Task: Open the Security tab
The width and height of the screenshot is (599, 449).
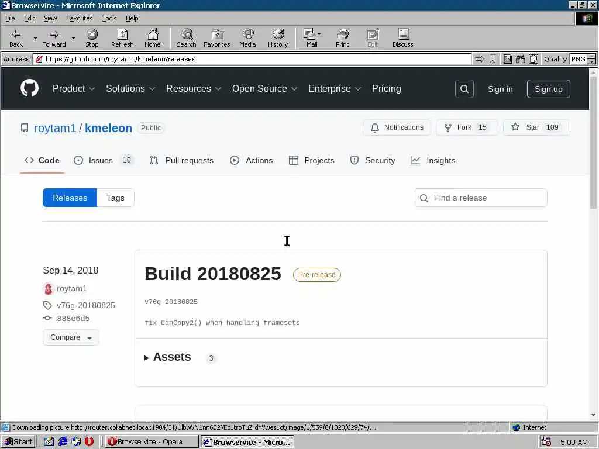Action: pyautogui.click(x=373, y=160)
